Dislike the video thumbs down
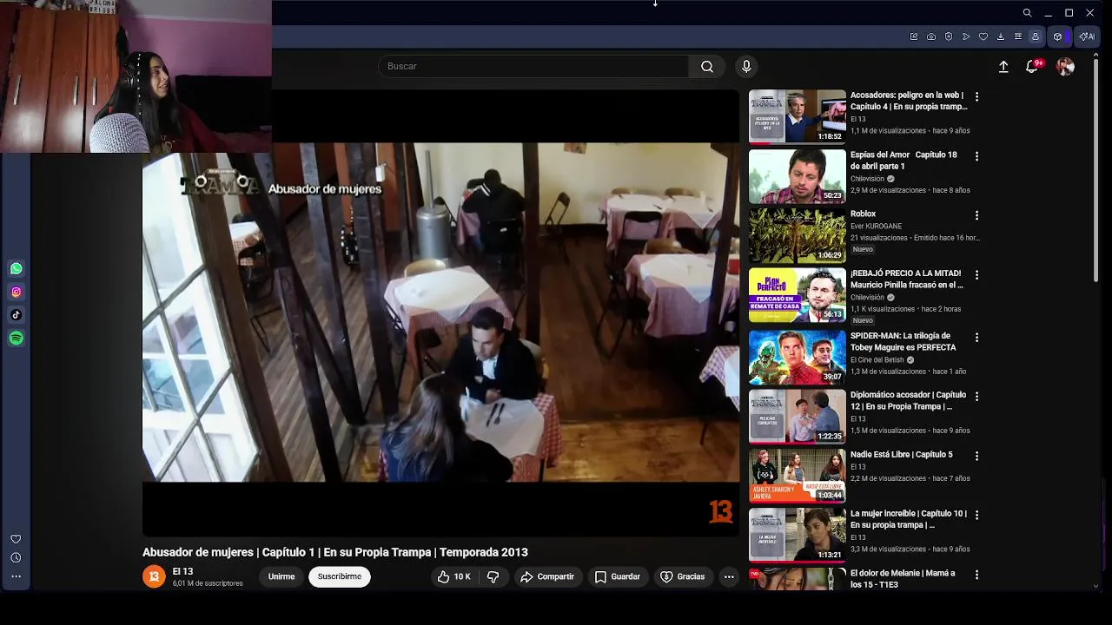1112x625 pixels. [x=493, y=576]
